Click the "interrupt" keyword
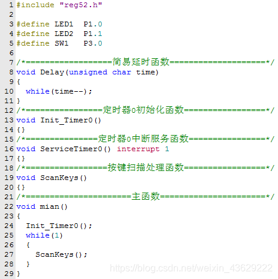Image resolution: width=278 pixels, height=279 pixels. pyautogui.click(x=138, y=149)
